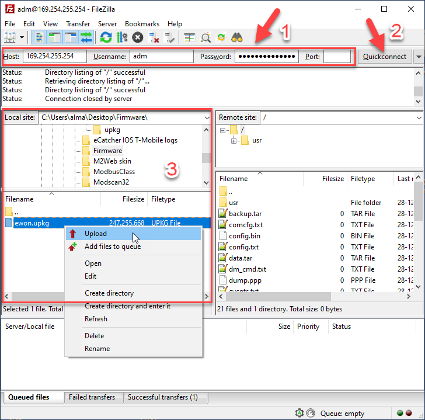This screenshot has height=420, width=425.
Task: Click the remote file list horizontal scrollbar
Action: tap(278, 296)
